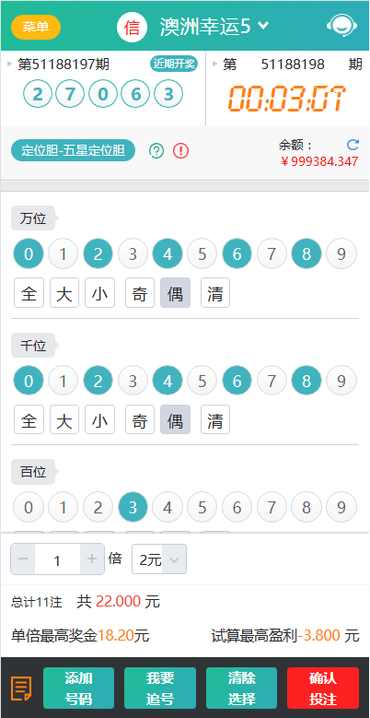This screenshot has height=718, width=370.
Task: Select number 5 in the 千位 row
Action: [202, 381]
